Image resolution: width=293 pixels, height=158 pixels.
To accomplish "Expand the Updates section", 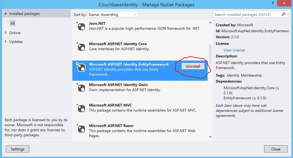I will point(6,41).
